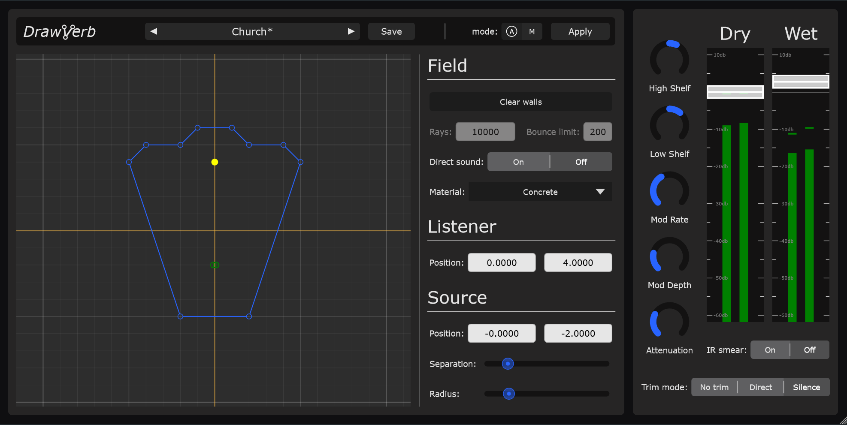The height and width of the screenshot is (425, 847).
Task: Select Silence trim mode
Action: coord(806,387)
